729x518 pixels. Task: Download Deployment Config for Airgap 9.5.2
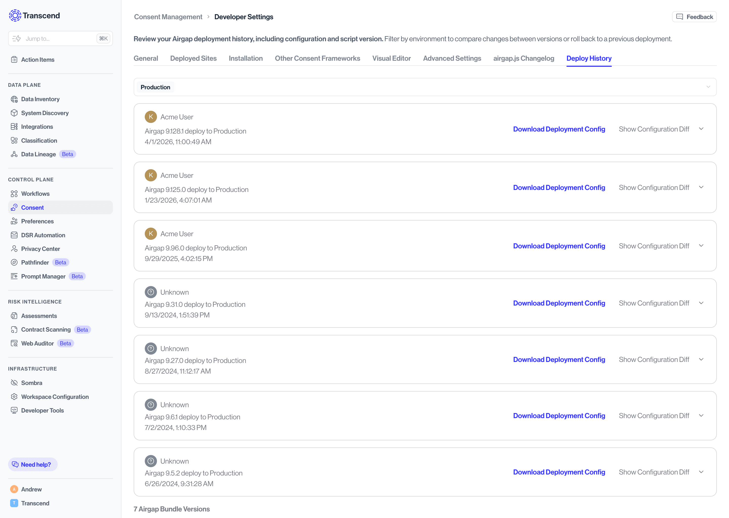coord(559,472)
